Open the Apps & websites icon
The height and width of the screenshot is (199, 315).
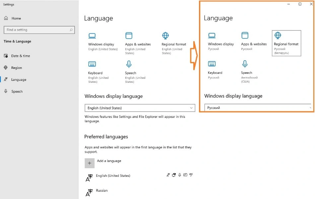[129, 36]
